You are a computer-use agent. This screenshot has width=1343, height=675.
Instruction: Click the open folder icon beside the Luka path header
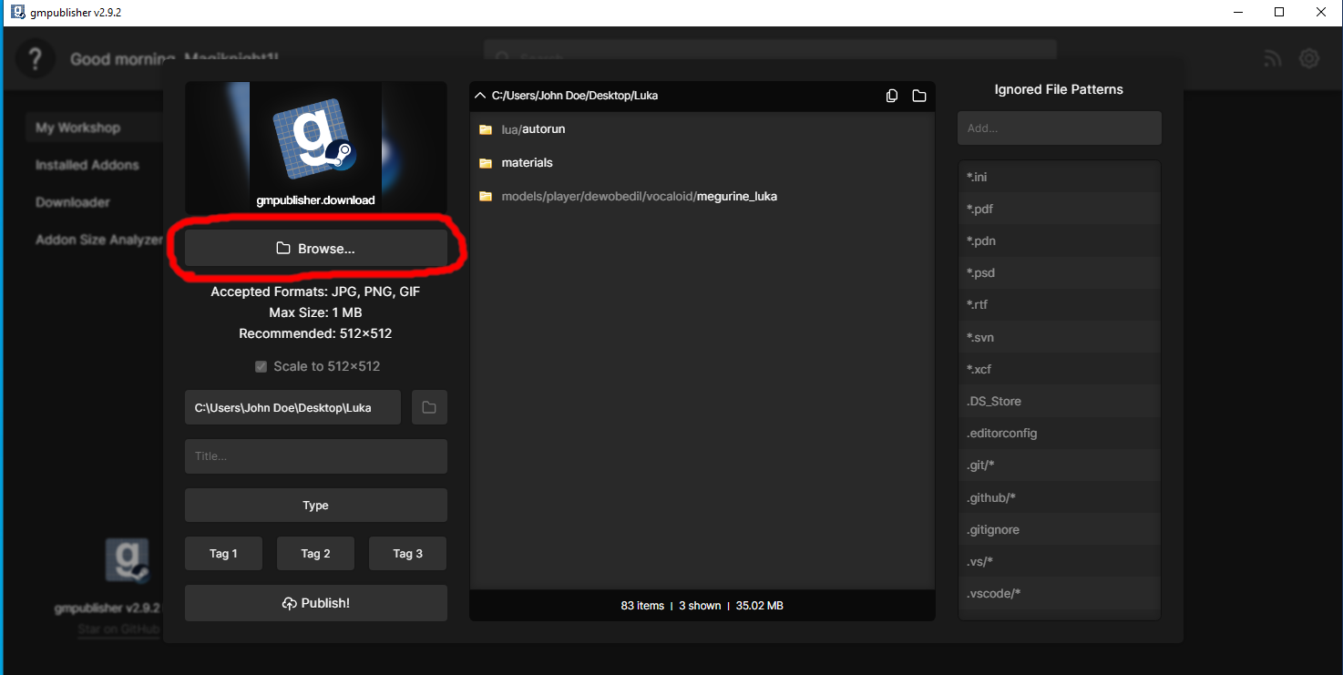919,96
